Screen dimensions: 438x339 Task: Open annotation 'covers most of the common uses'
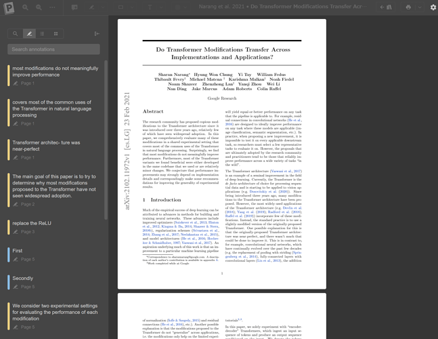pyautogui.click(x=53, y=113)
